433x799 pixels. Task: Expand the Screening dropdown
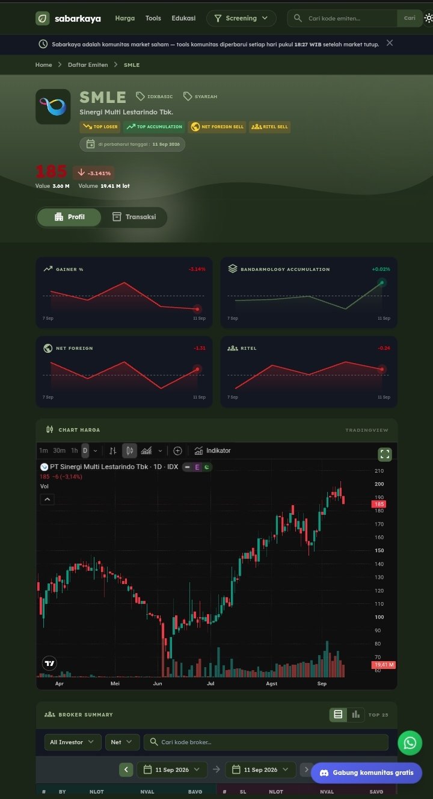pos(241,18)
